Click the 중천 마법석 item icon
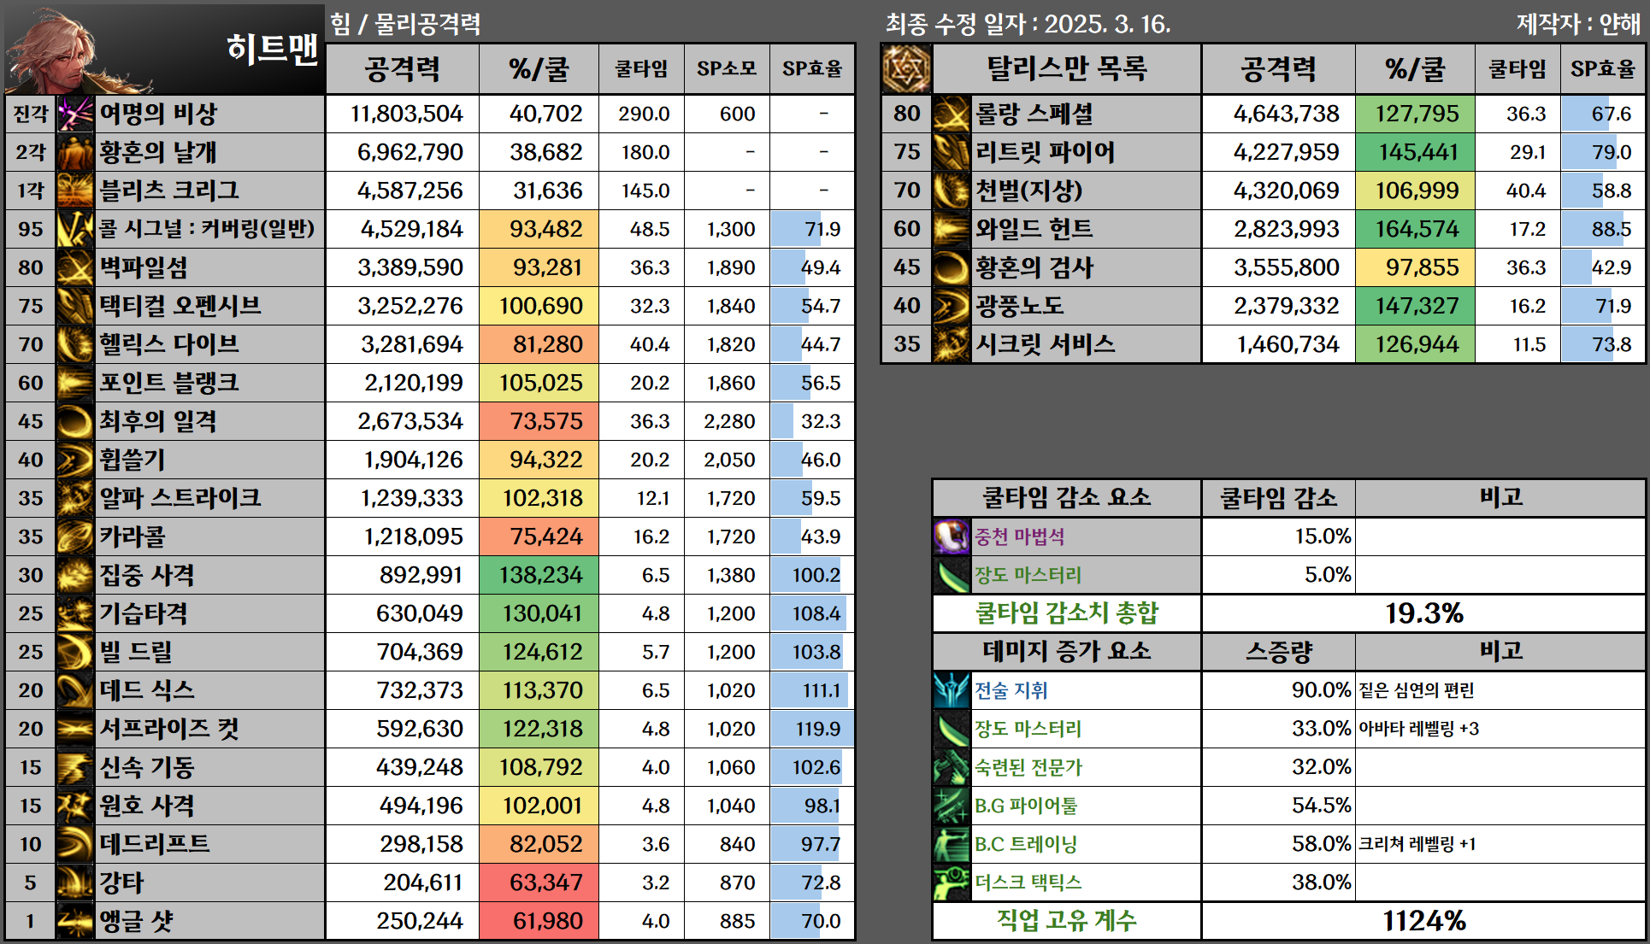1650x944 pixels. click(x=952, y=536)
